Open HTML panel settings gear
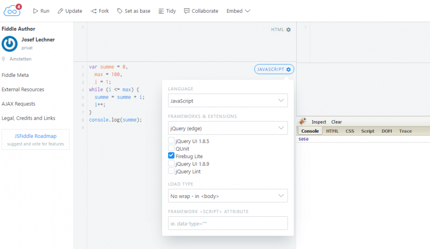 click(289, 30)
